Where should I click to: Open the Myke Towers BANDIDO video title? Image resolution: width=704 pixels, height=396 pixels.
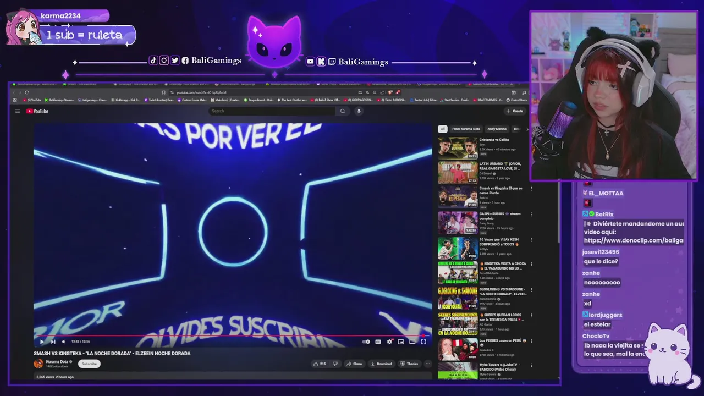pos(499,366)
